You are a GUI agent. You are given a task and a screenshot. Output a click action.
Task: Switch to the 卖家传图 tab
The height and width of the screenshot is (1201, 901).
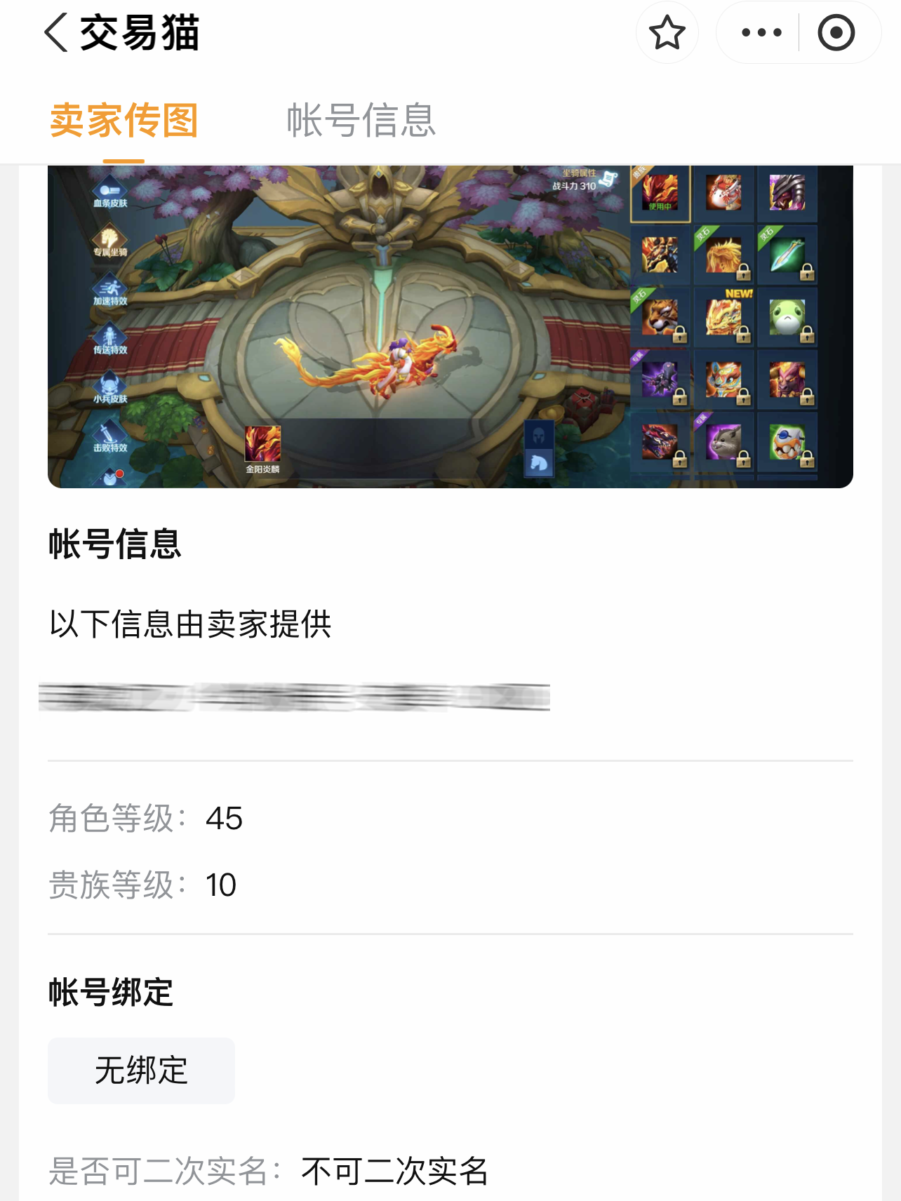(124, 120)
